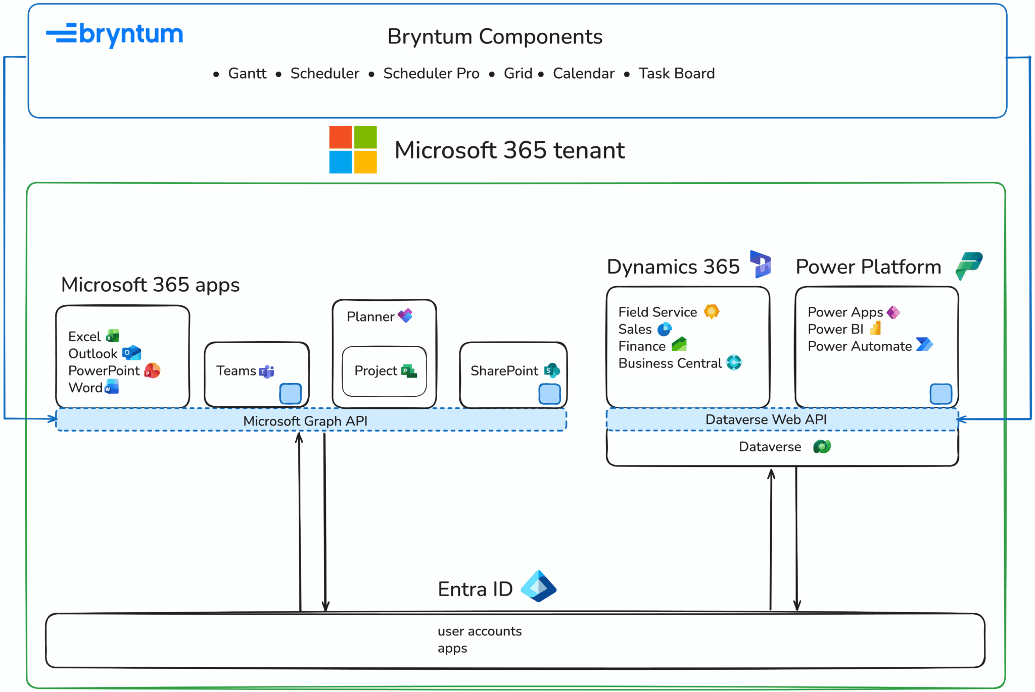
Task: Click the Dynamics 365 icon
Action: pos(760,264)
